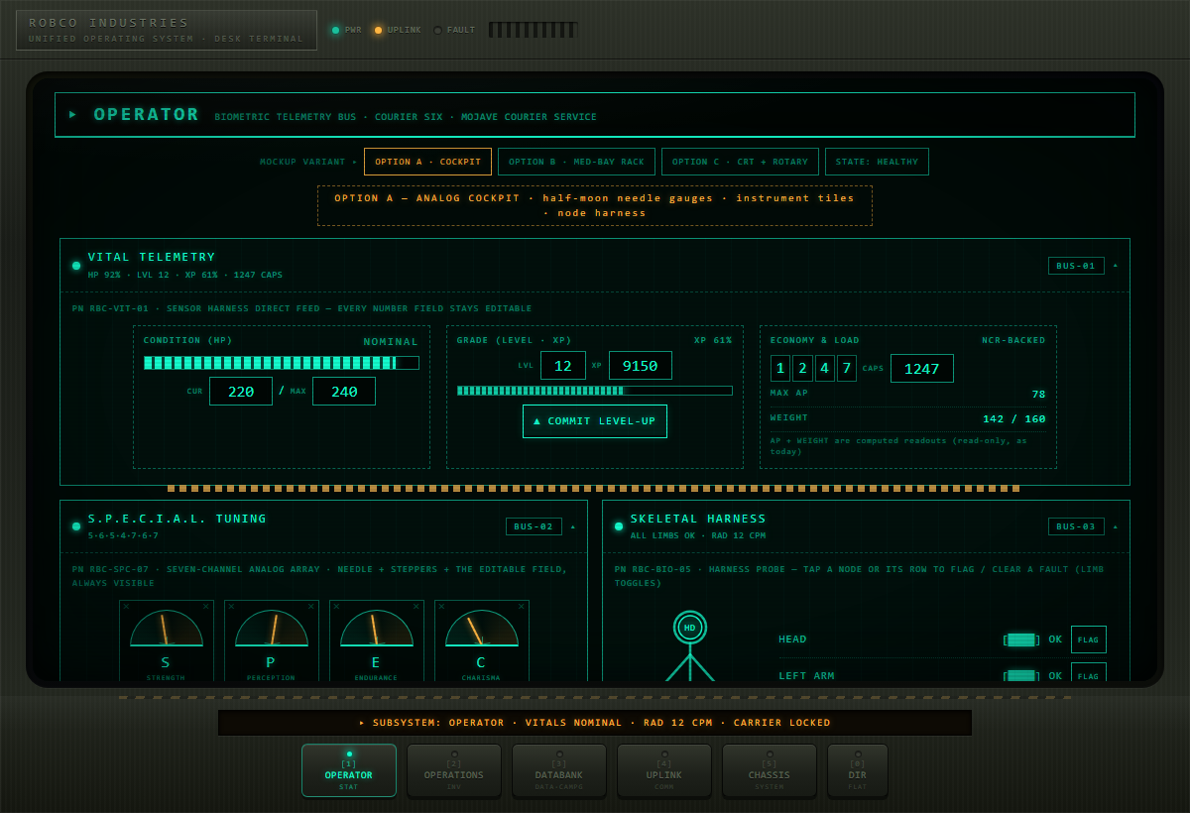Screen dimensions: 1190x813
Task: Click the caps digit tile showing 1
Action: 780,369
